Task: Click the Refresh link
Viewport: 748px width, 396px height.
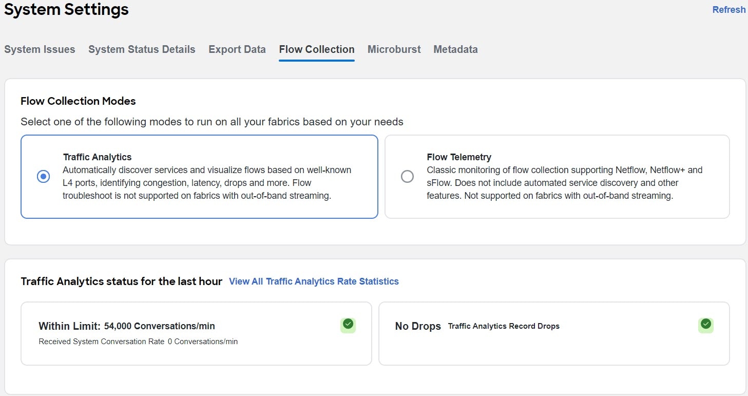Action: [x=729, y=10]
